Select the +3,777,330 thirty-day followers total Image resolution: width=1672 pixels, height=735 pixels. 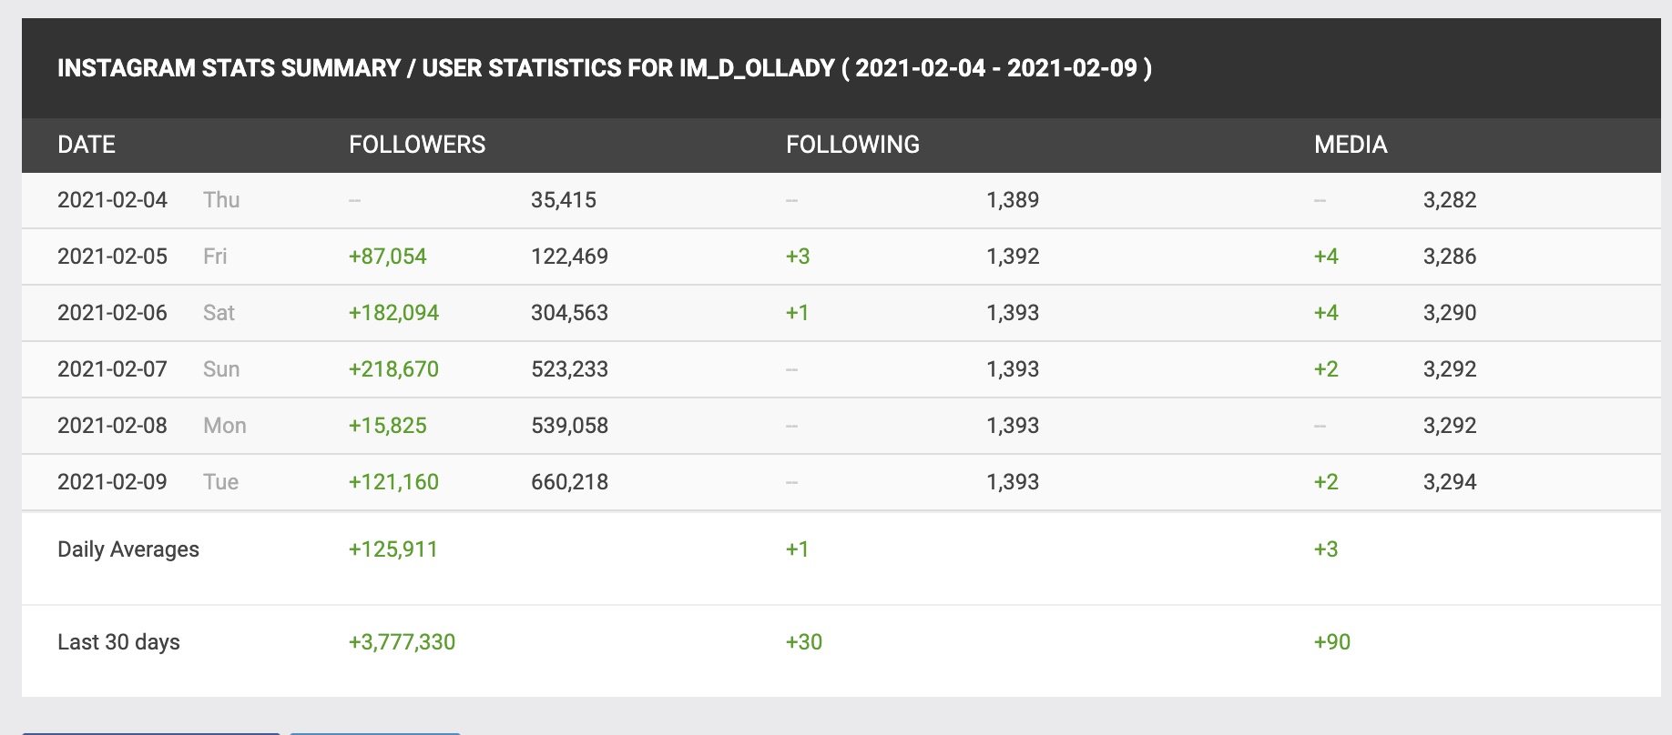point(402,642)
